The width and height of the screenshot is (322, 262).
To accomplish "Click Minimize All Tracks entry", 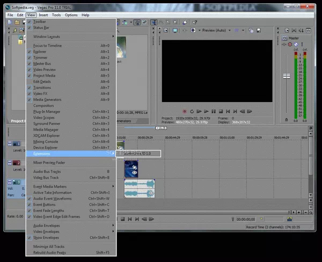I will (71, 246).
